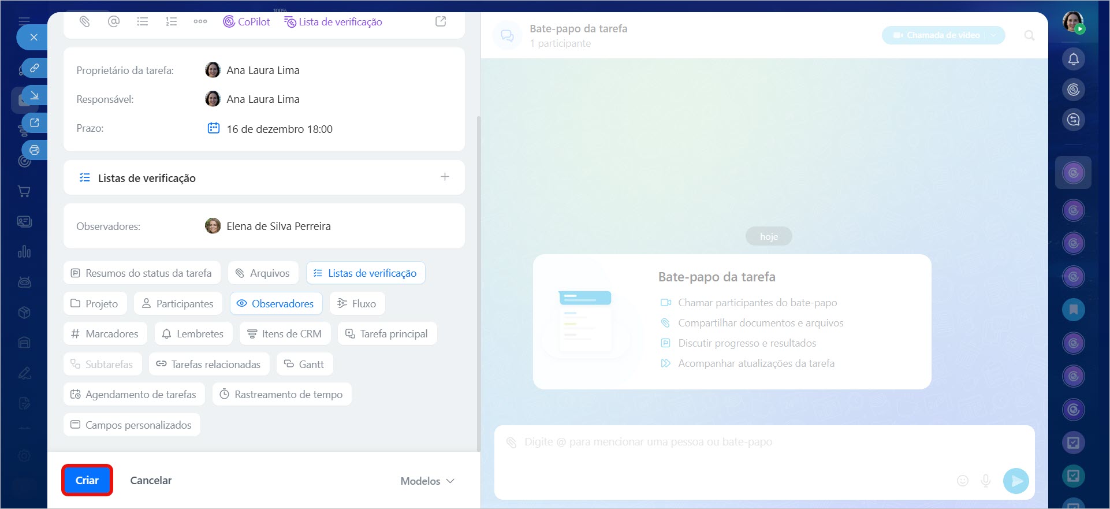
Task: Toggle the Observadores field chip
Action: point(276,304)
